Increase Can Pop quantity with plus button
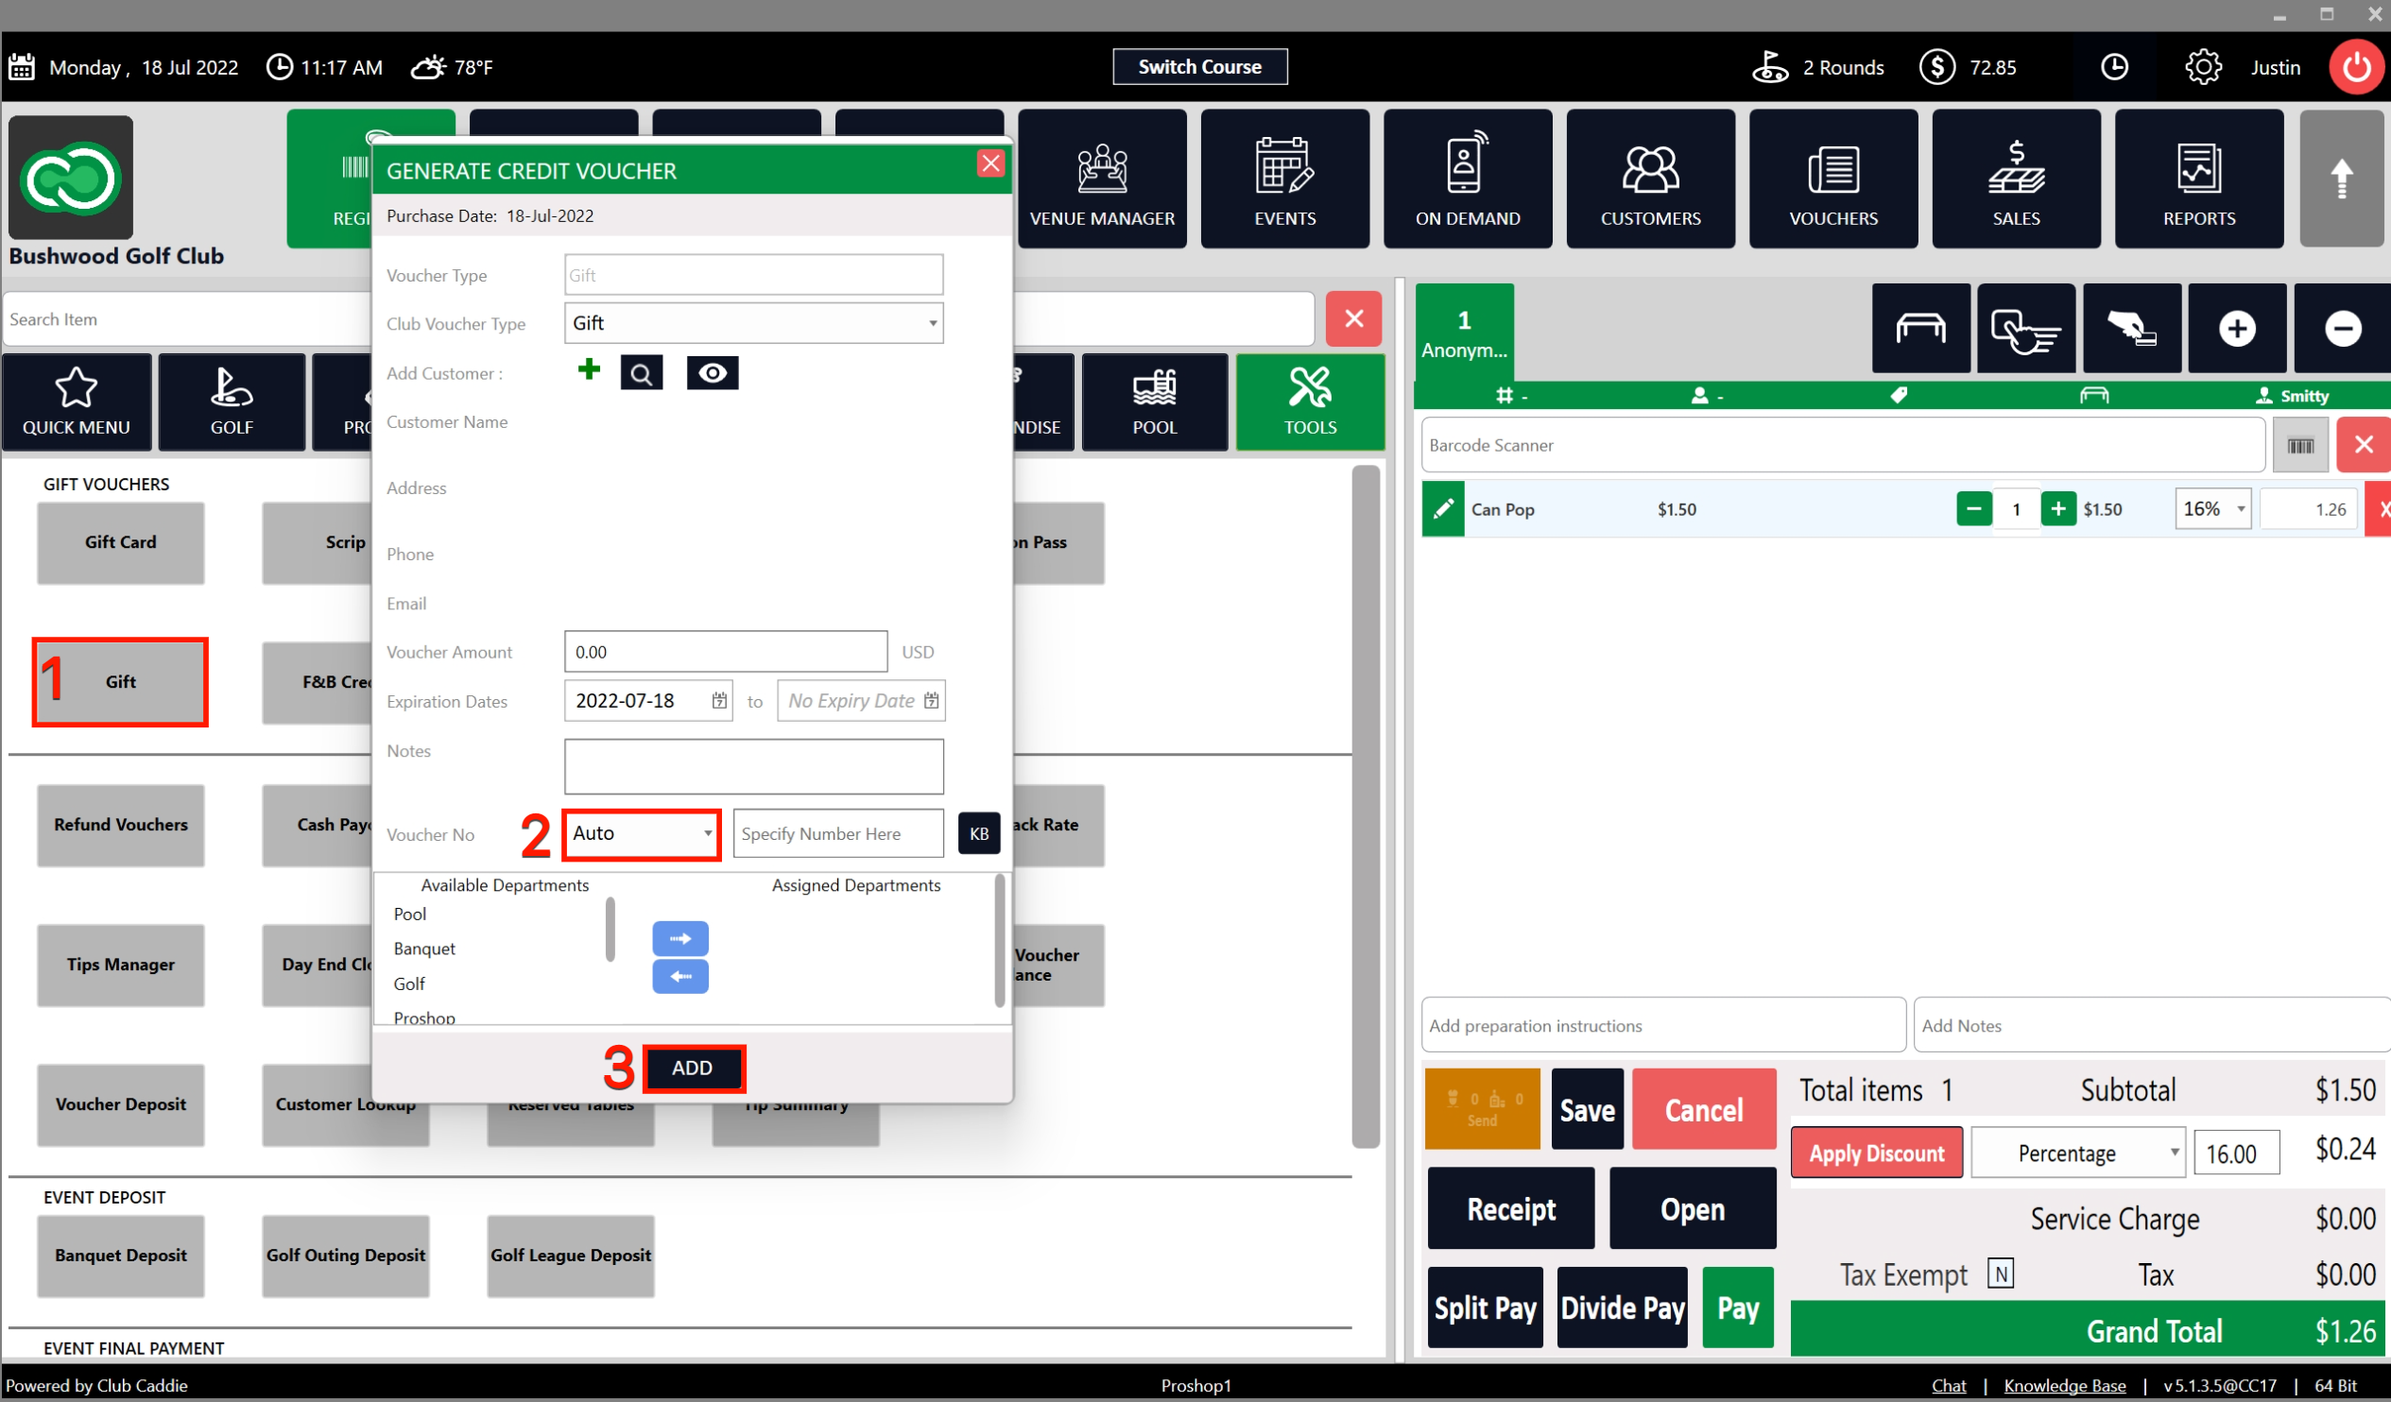Image resolution: width=2391 pixels, height=1402 pixels. point(2058,509)
